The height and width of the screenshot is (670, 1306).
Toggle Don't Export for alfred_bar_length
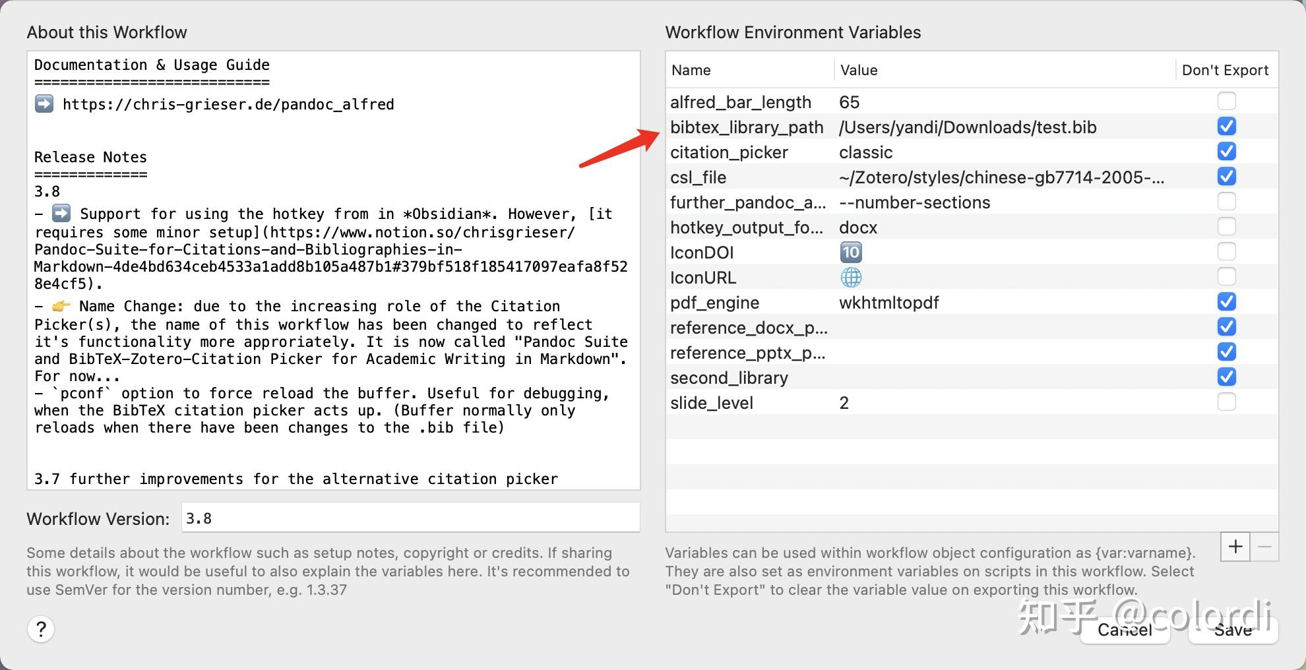point(1226,102)
